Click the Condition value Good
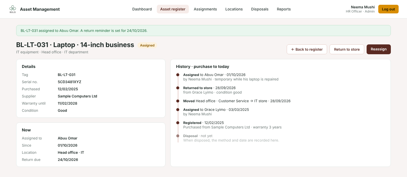This screenshot has width=407, height=177. click(62, 111)
